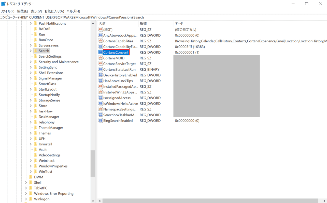This screenshot has height=203, width=327.
Task: Click the registry path address bar
Action: point(163,17)
